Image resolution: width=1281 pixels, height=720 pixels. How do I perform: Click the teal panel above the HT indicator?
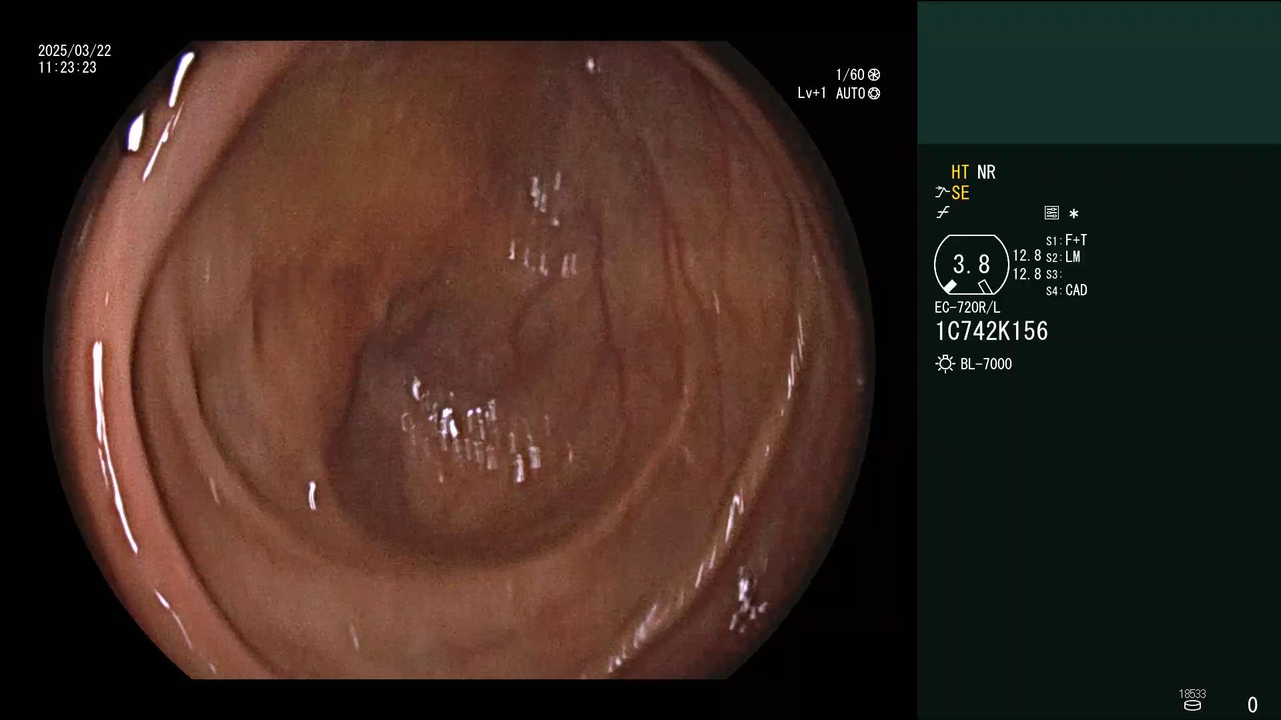click(1099, 72)
